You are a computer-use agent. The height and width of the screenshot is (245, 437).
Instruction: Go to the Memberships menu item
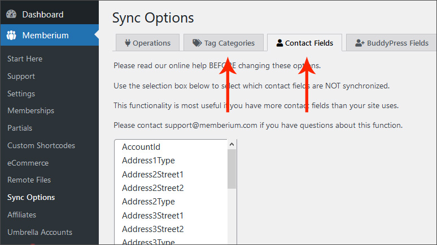pyautogui.click(x=30, y=111)
